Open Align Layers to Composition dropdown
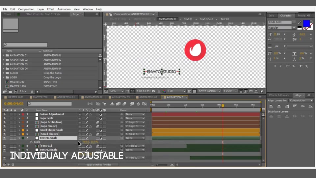 [301, 101]
